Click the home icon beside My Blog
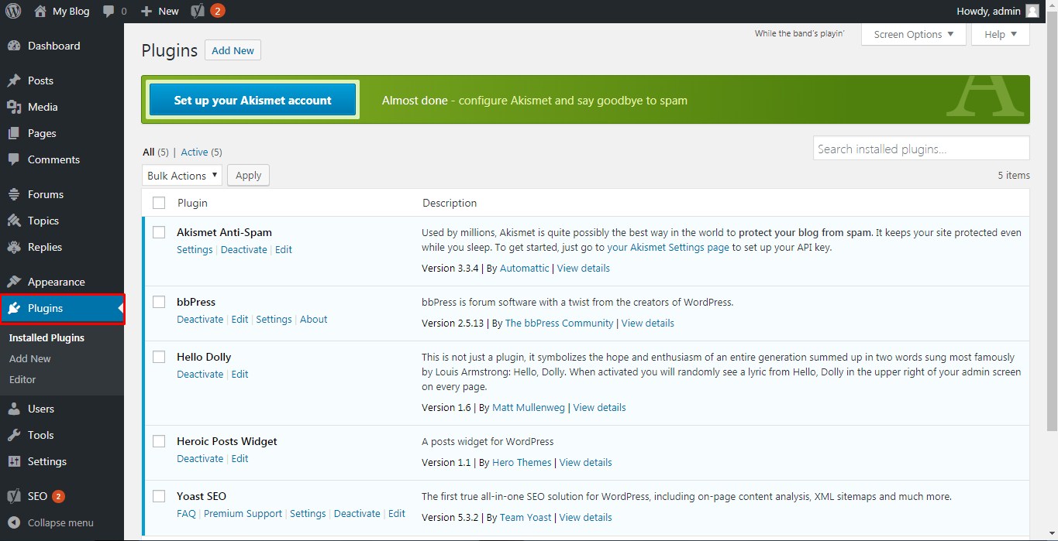Image resolution: width=1058 pixels, height=541 pixels. click(40, 11)
